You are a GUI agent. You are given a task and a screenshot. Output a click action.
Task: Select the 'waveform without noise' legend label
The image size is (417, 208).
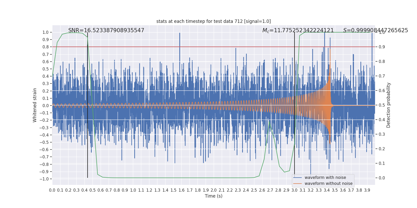[x=328, y=184]
